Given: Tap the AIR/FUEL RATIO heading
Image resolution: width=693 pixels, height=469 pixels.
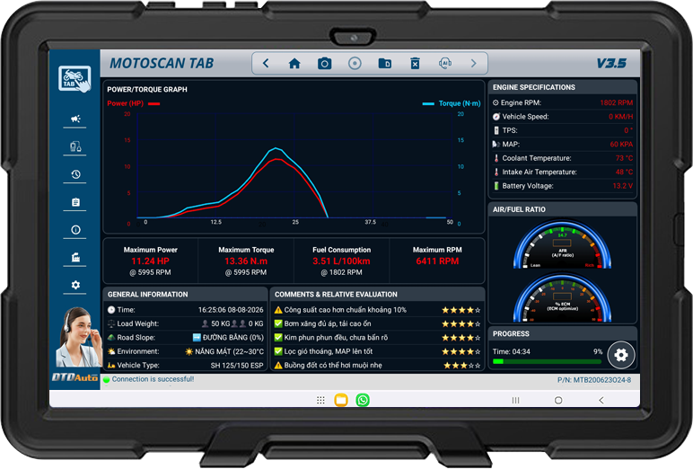Looking at the screenshot, I should click(x=519, y=209).
